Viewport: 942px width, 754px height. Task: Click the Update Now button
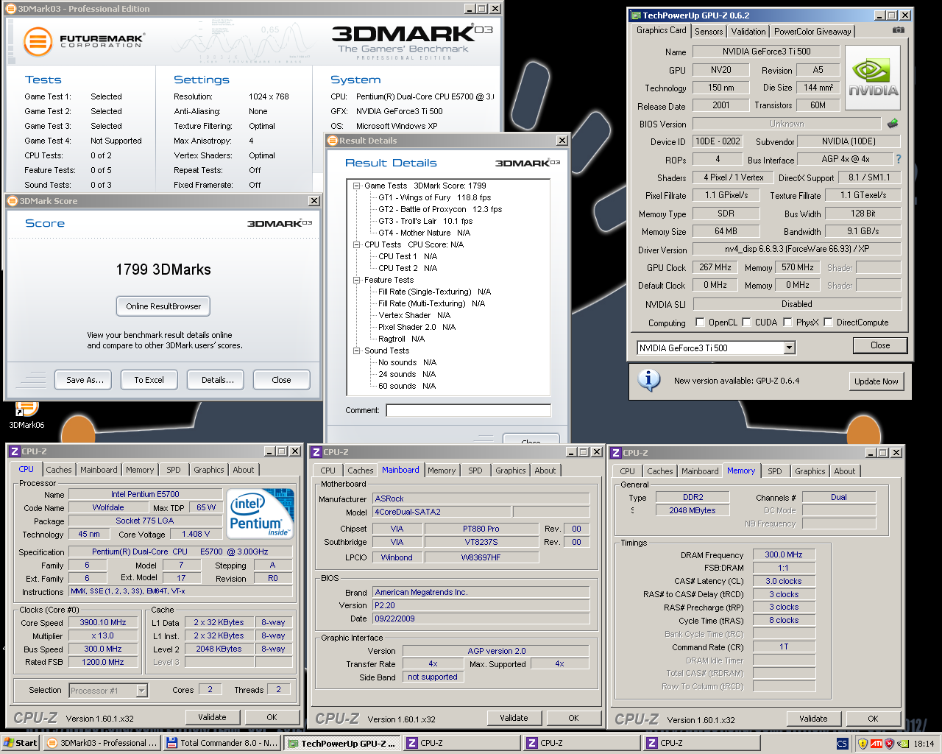coord(876,381)
